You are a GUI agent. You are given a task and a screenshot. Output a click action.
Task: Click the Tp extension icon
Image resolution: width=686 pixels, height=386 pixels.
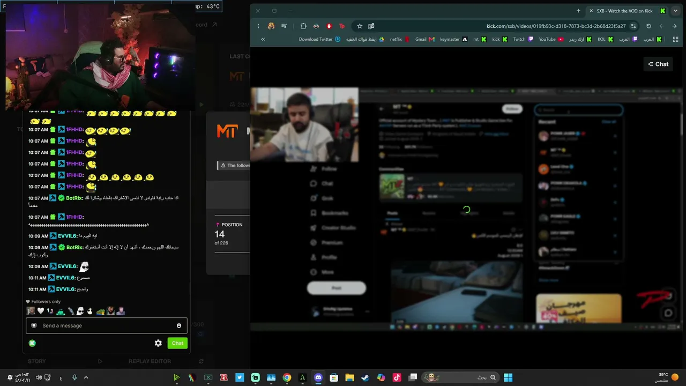coord(342,26)
